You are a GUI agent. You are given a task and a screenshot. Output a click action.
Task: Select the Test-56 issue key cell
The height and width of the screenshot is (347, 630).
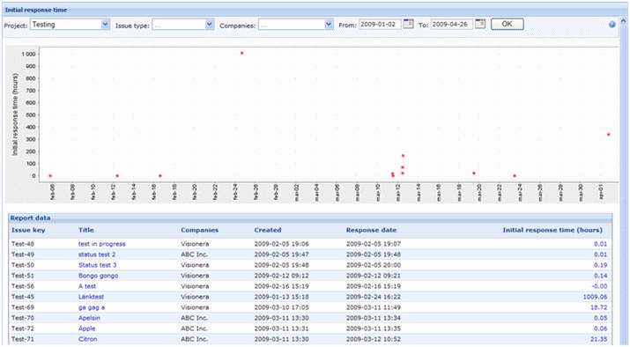(23, 286)
